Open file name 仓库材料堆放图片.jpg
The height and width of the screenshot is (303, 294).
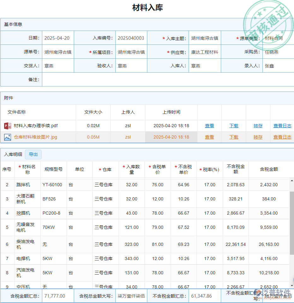coord(36,137)
